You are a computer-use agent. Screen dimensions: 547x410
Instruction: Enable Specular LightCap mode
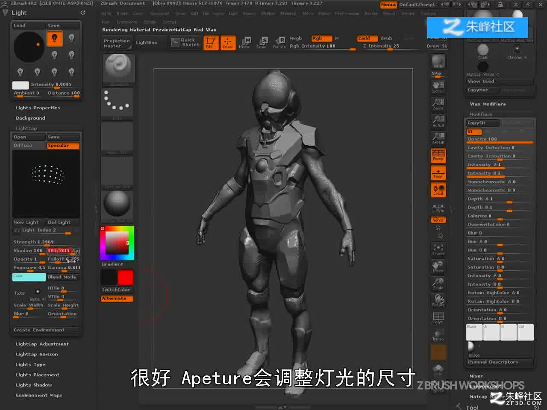click(63, 146)
